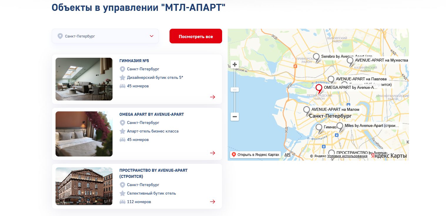This screenshot has height=216, width=446.
Task: Click the location pin icon in city dropdown
Action: (60, 36)
